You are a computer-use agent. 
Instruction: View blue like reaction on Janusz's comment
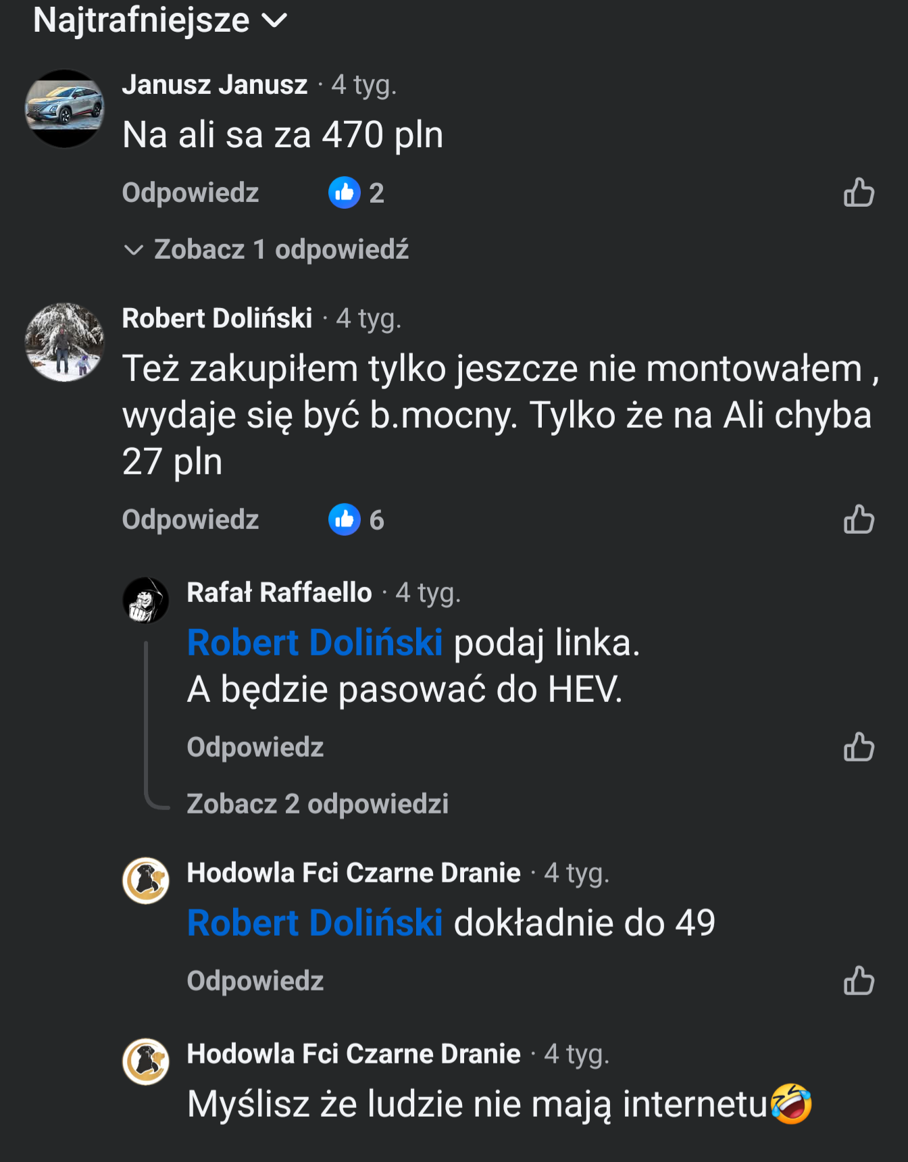click(345, 193)
